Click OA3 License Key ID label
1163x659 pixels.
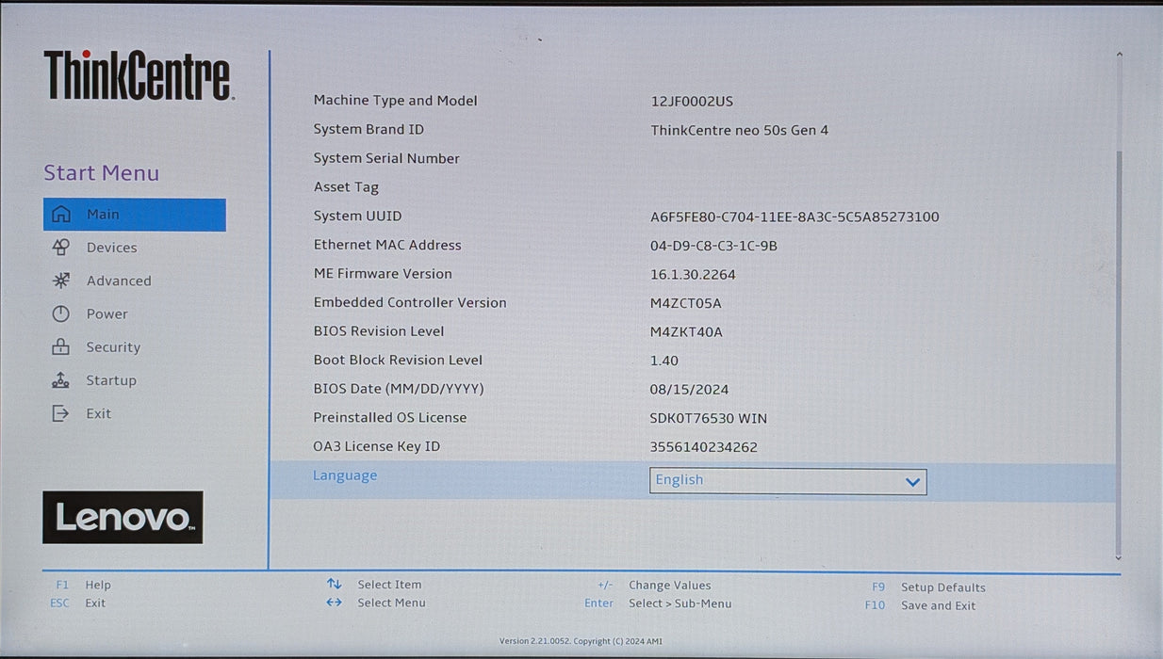(377, 446)
